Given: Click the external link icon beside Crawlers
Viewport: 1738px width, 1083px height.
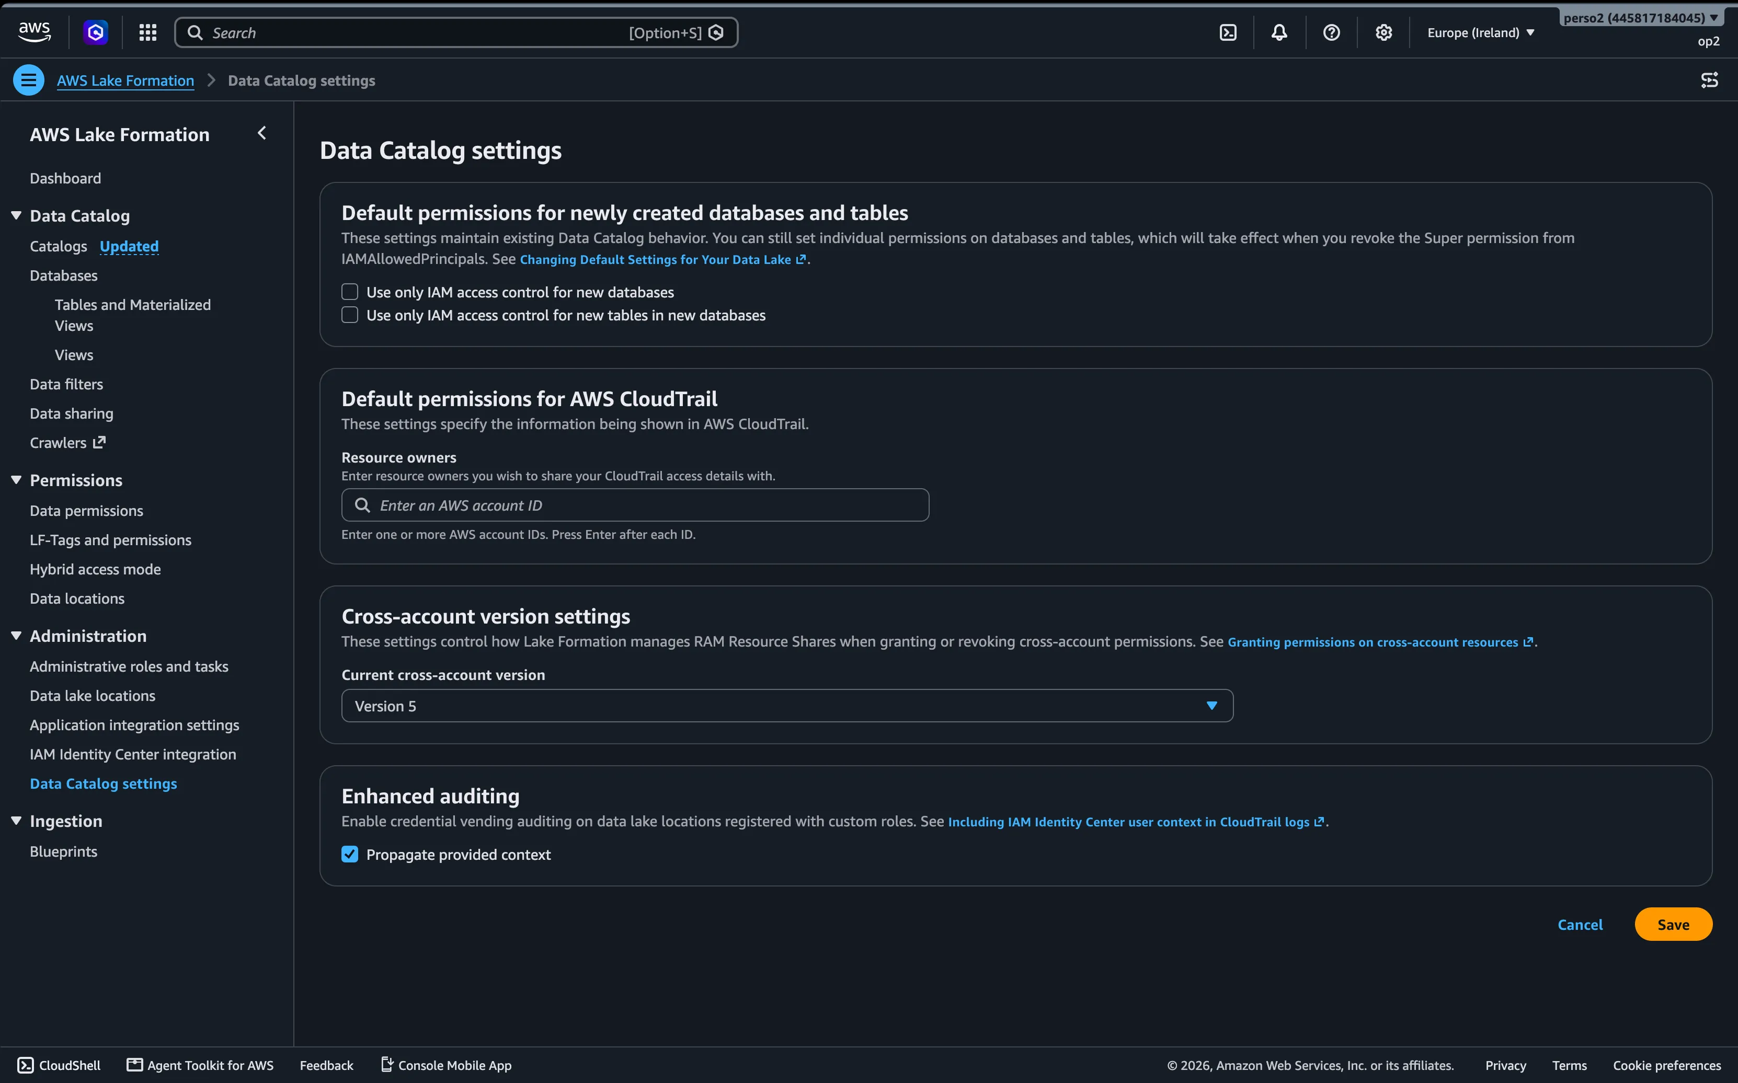Looking at the screenshot, I should click(99, 443).
